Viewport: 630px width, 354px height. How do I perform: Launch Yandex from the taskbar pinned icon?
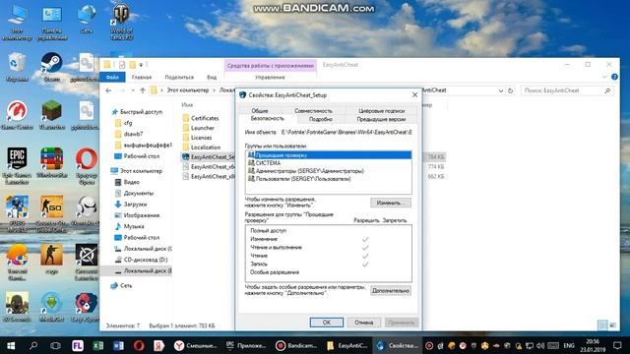click(159, 345)
